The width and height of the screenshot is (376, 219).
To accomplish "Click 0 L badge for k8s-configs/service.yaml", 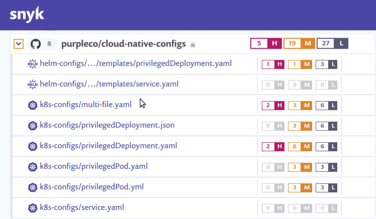I will (326, 208).
